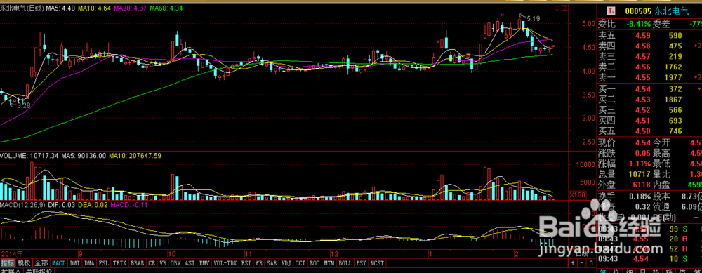Image resolution: width=702 pixels, height=273 pixels.
Task: Reset zoom with the 0 button
Action: 590,262
